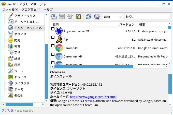Click app list horizontal scroll left arrow
The width and height of the screenshot is (173, 115).
(x=52, y=67)
